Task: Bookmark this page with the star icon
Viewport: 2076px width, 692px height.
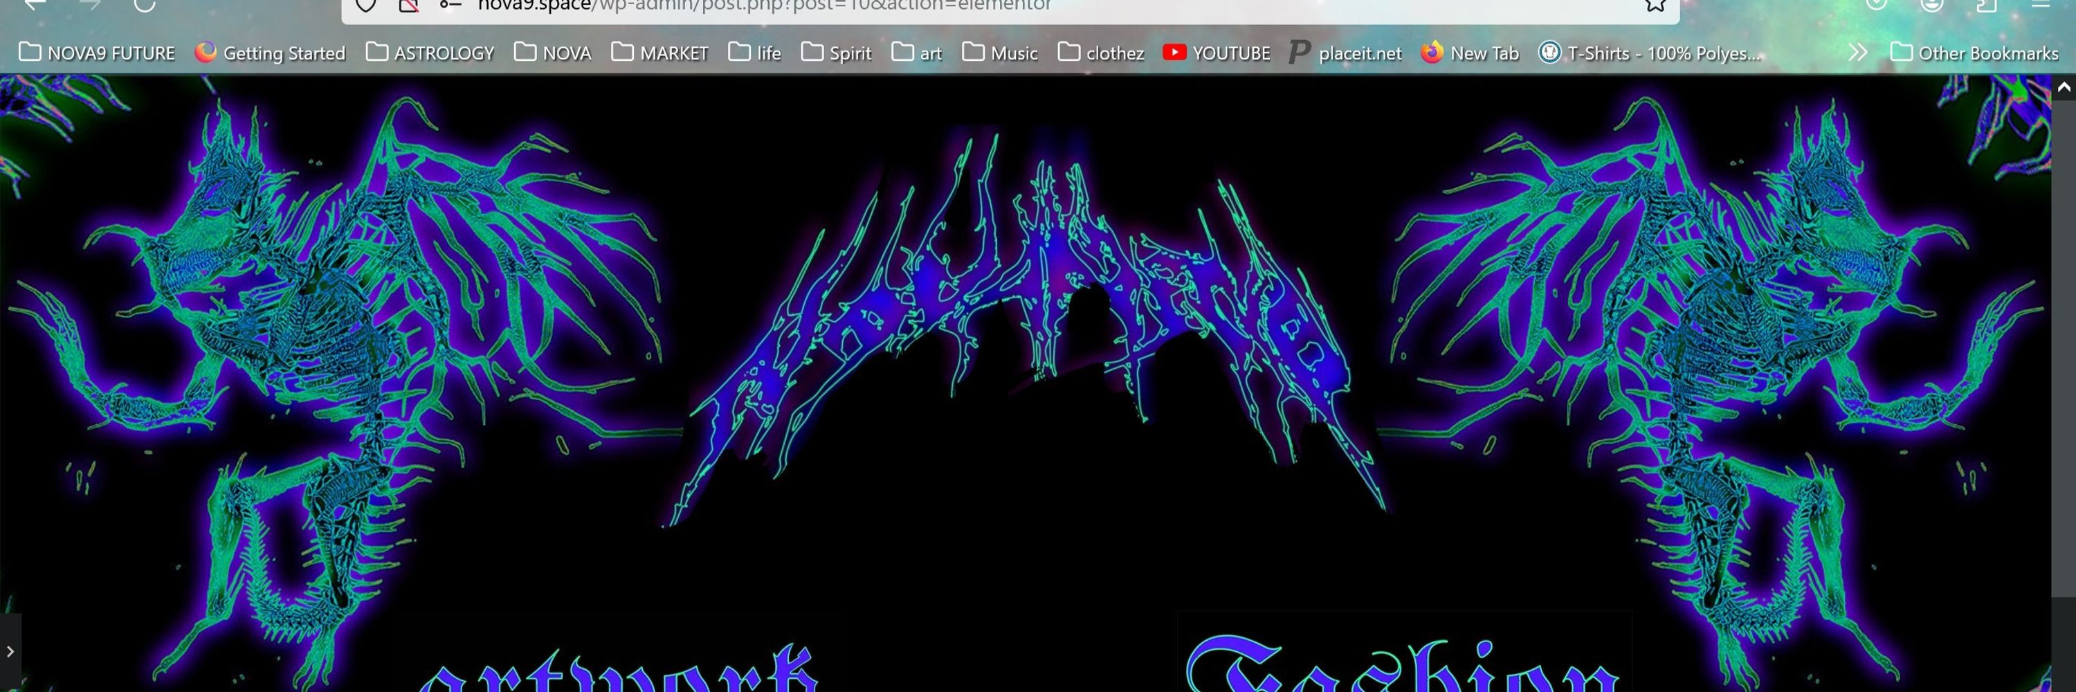Action: [1655, 5]
